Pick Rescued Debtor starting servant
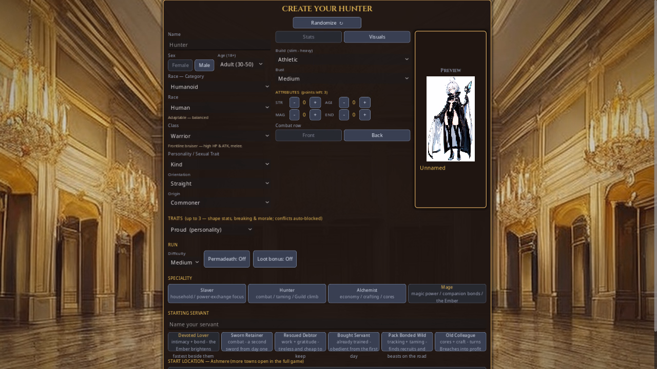 coord(300,342)
